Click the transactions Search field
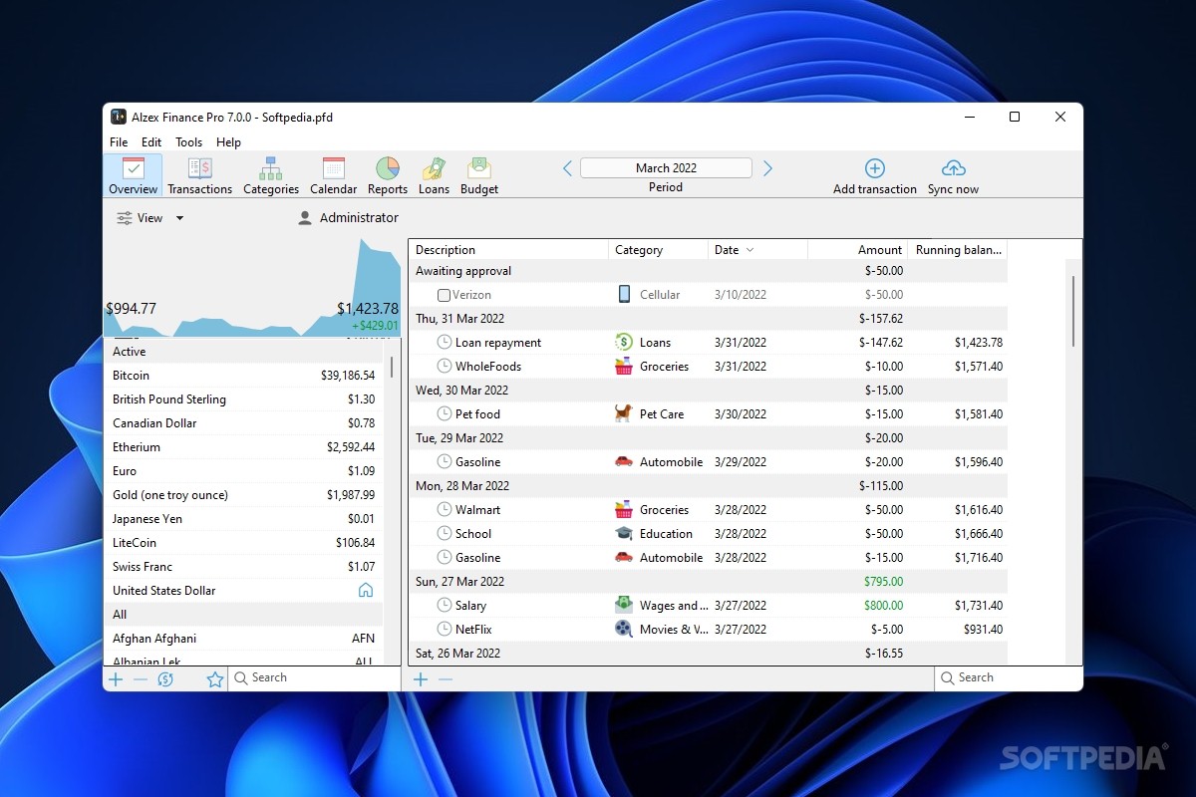Image resolution: width=1196 pixels, height=797 pixels. click(x=1008, y=678)
